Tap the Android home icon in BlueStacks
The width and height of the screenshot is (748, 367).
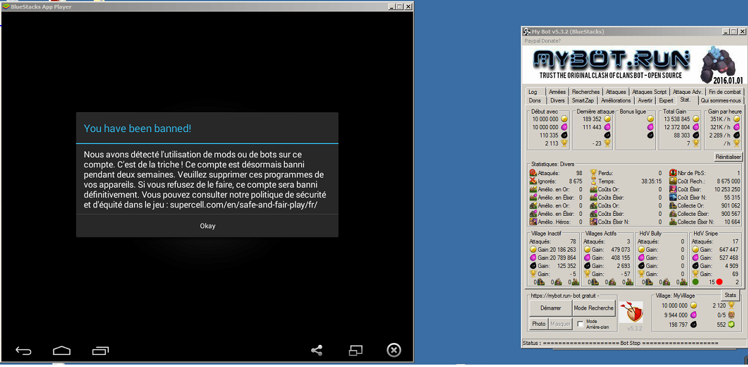(x=62, y=351)
